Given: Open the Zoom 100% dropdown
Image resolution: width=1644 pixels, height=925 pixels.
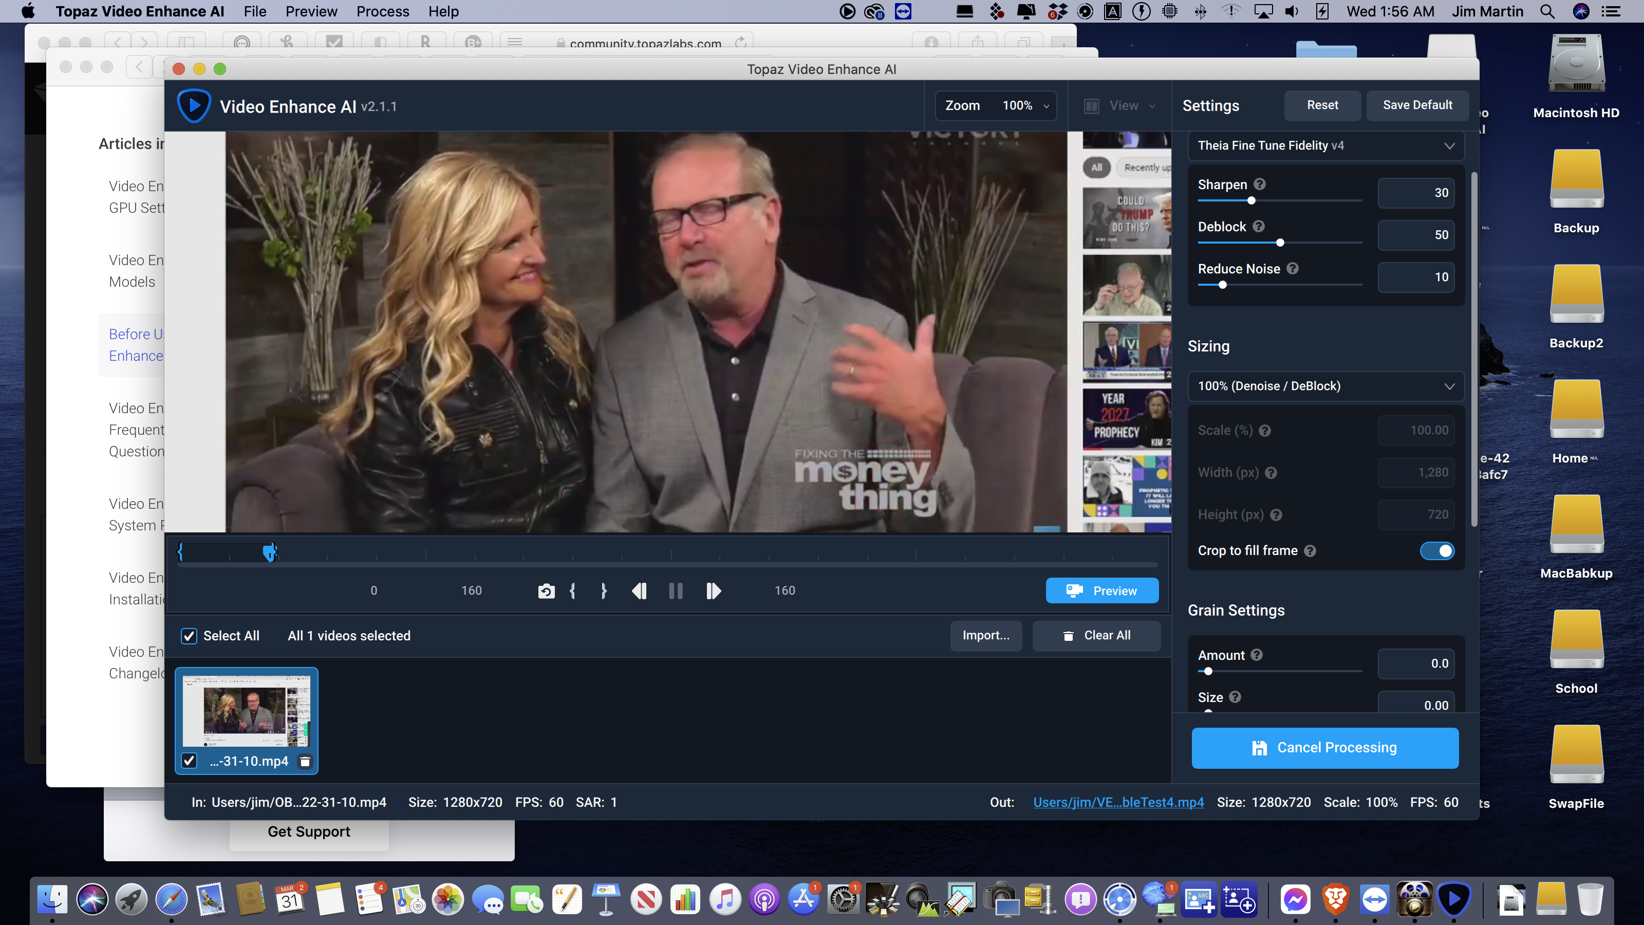Looking at the screenshot, I should click(x=996, y=106).
